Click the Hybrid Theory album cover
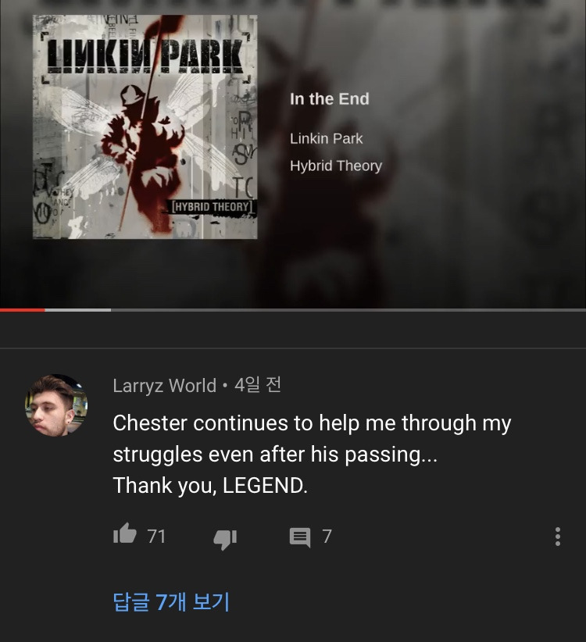 [x=145, y=127]
